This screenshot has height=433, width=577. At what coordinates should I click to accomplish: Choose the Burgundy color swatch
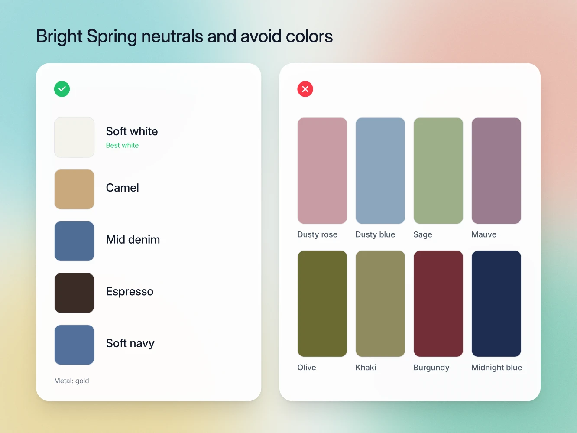[x=438, y=304]
